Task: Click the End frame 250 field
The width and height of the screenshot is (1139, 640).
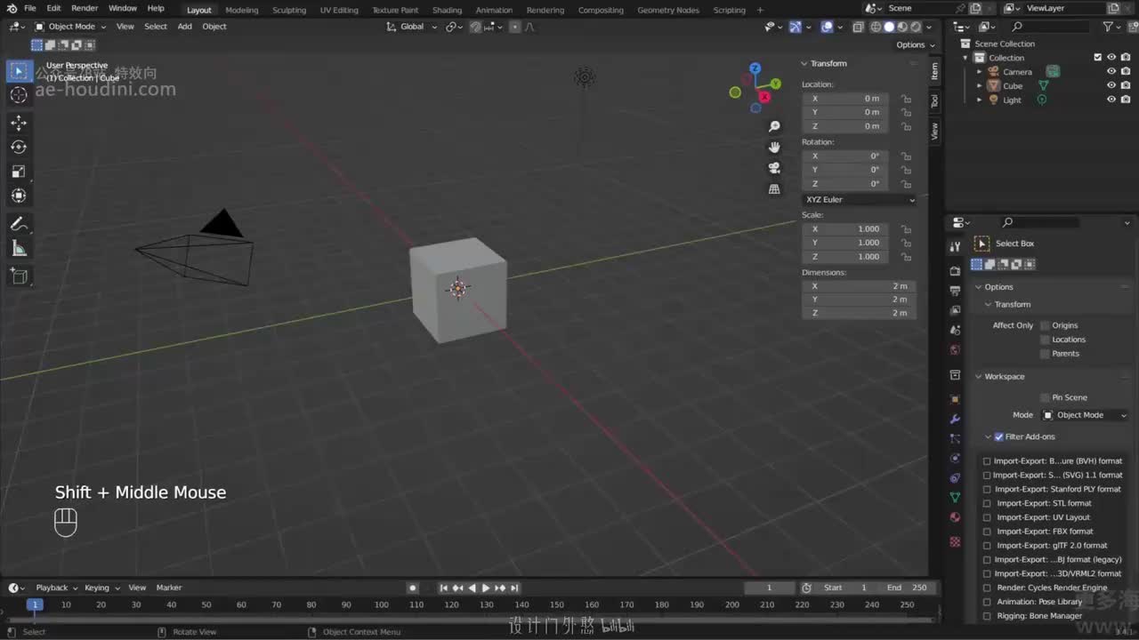Action: (x=906, y=588)
